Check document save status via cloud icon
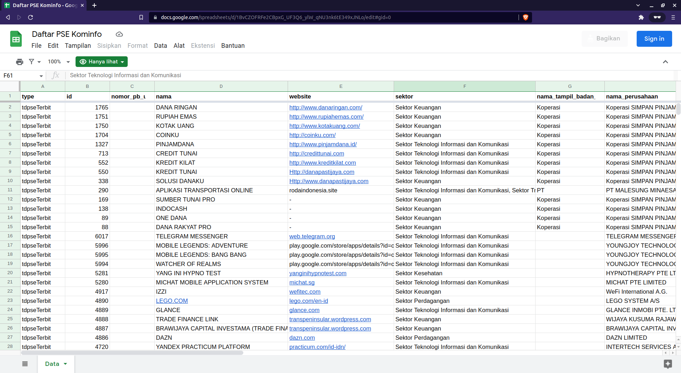Image resolution: width=681 pixels, height=373 pixels. pyautogui.click(x=119, y=34)
